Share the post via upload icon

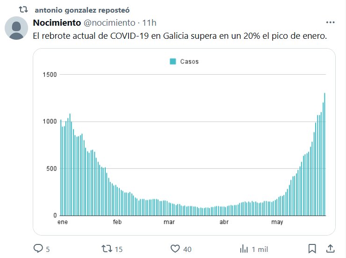click(330, 249)
